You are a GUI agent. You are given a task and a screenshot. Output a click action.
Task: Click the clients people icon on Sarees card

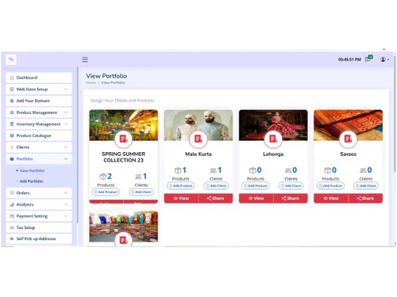point(363,170)
